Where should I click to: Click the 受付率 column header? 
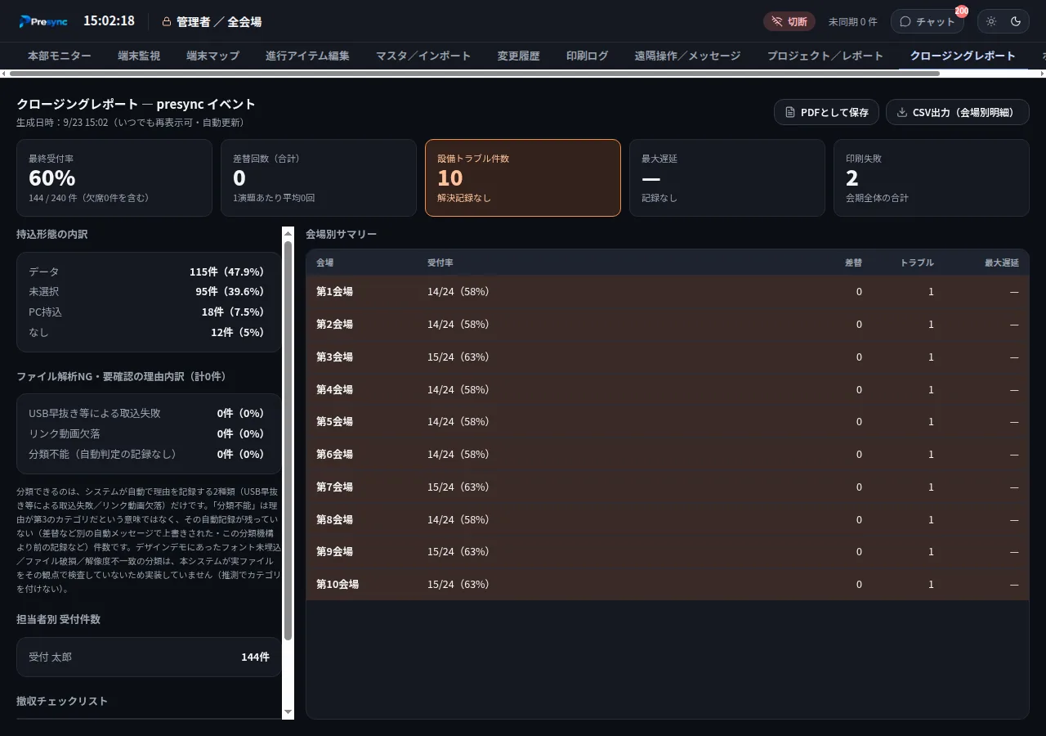point(440,263)
